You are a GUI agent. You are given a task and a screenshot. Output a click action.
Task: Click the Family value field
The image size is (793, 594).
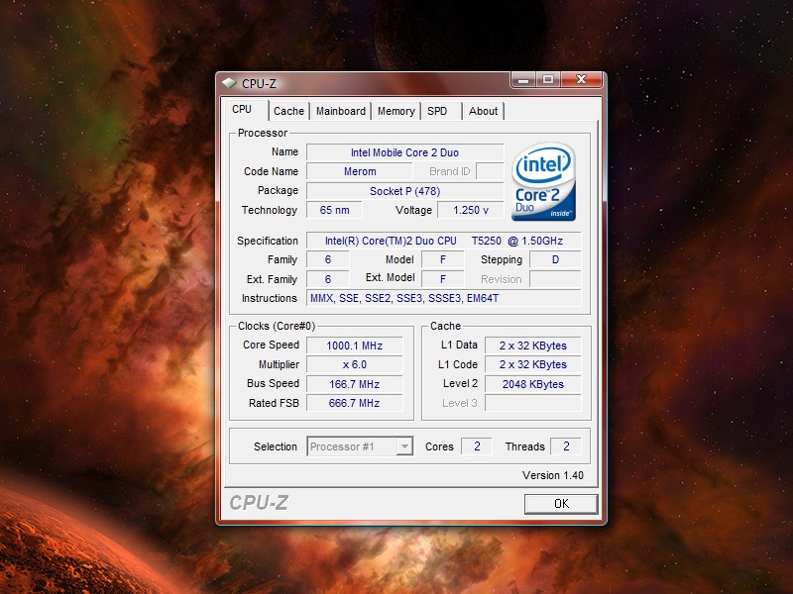click(328, 259)
